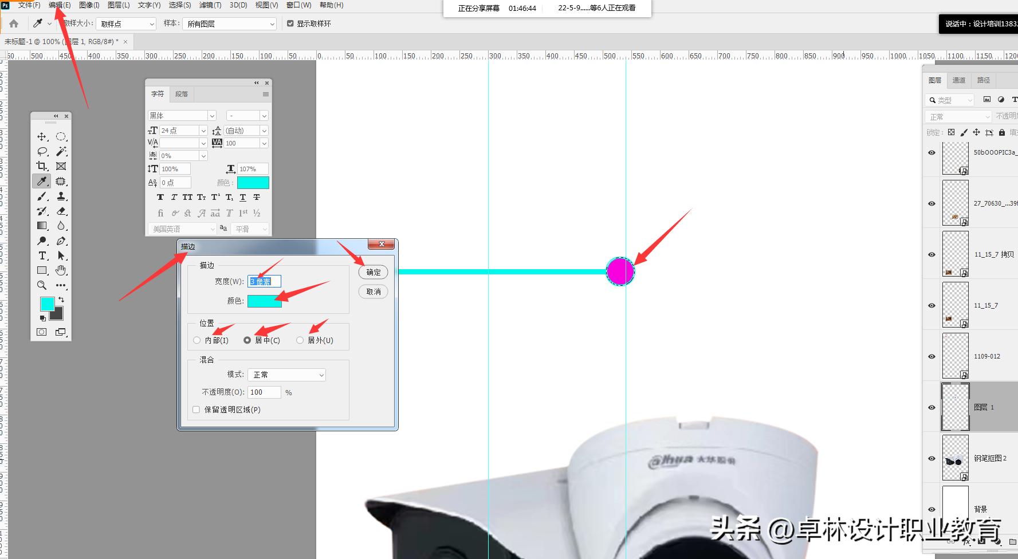Toggle visibility of 1109-012 layer
This screenshot has height=559, width=1018.
click(931, 356)
